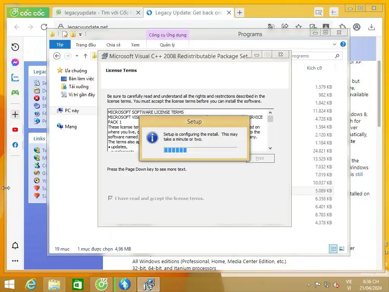389x292 pixels.
Task: Open the Windows Start button
Action: tap(9, 284)
